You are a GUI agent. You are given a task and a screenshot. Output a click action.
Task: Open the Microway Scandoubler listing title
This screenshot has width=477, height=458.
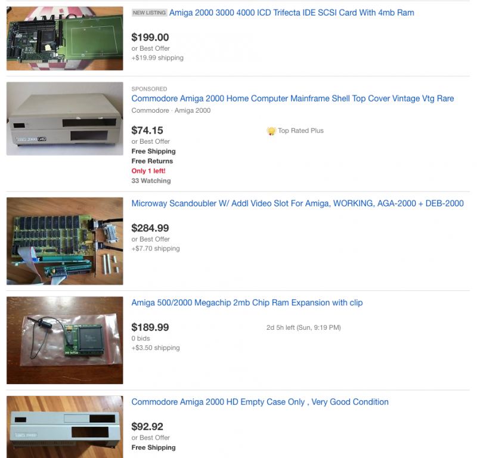click(x=297, y=203)
